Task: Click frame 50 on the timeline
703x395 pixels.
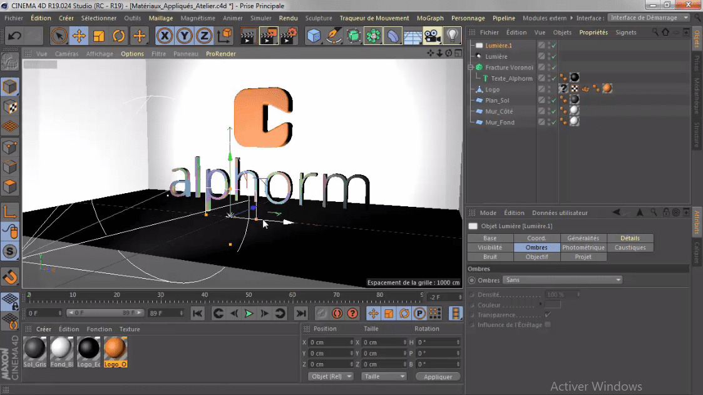Action: 249,296
